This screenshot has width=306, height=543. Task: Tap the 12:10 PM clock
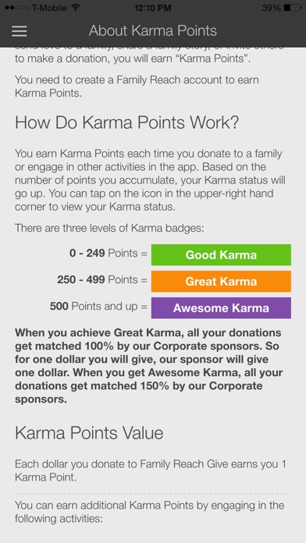click(x=153, y=8)
